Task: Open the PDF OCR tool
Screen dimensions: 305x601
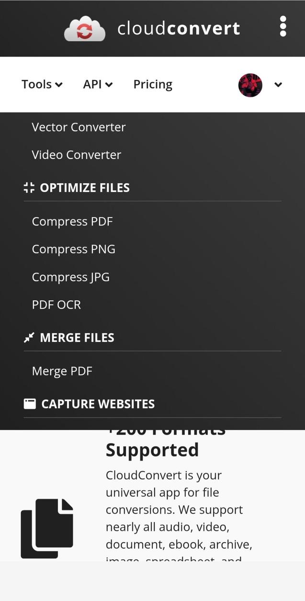Action: (x=56, y=304)
